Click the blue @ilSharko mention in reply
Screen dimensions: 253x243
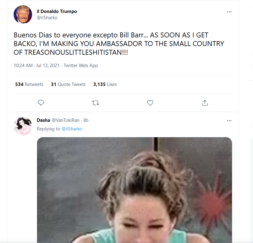(x=72, y=129)
